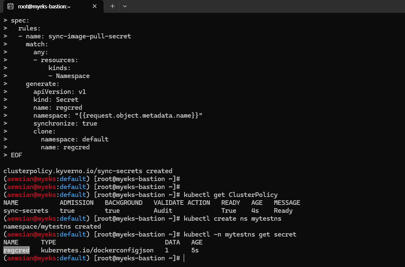Click 'kubectl create ns mytestns' command
The image size is (405, 267).
[x=233, y=219]
